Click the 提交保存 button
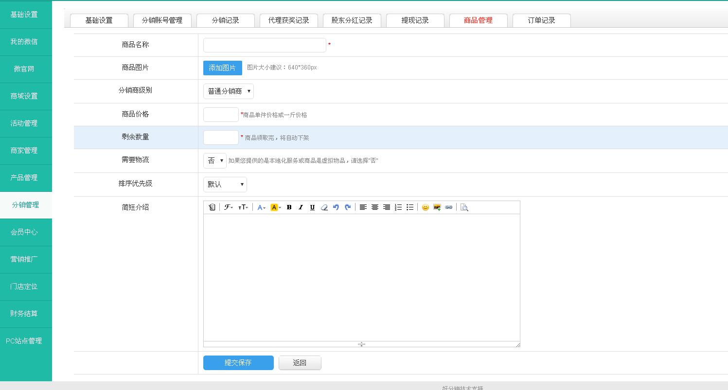Screen dimensions: 728x390 (x=238, y=363)
